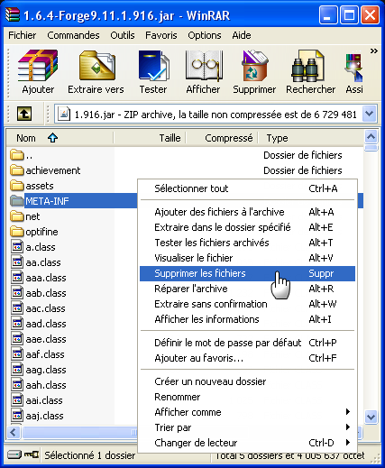This screenshot has width=385, height=468.
Task: Choose Renommer in context menu
Action: pyautogui.click(x=247, y=397)
